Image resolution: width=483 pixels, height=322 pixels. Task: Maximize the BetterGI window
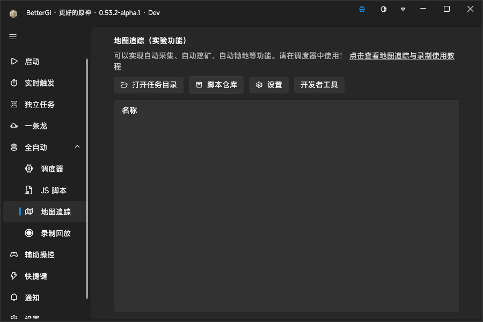[x=447, y=9]
